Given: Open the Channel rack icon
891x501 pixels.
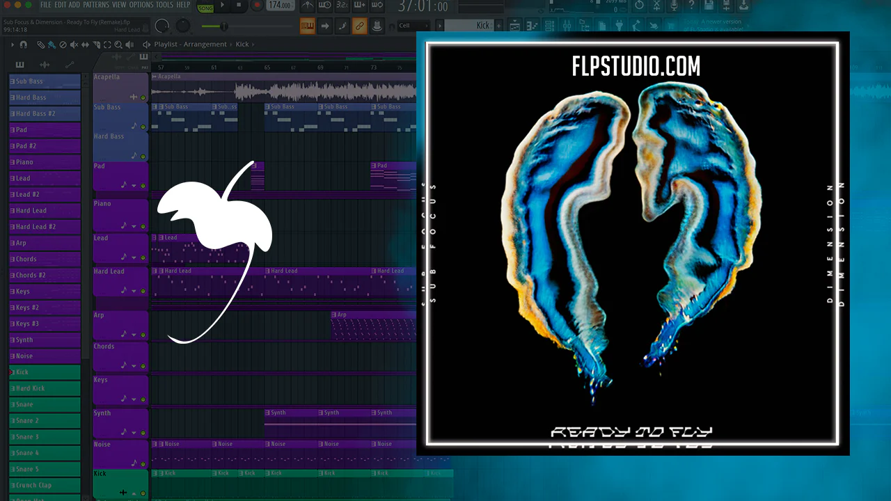Looking at the screenshot, I should (x=550, y=26).
